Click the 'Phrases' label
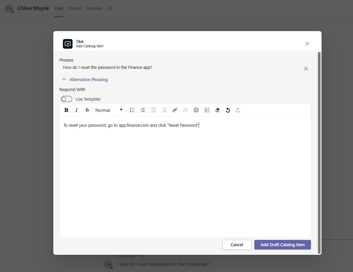Viewport: 353px width, 272px height. [x=66, y=60]
